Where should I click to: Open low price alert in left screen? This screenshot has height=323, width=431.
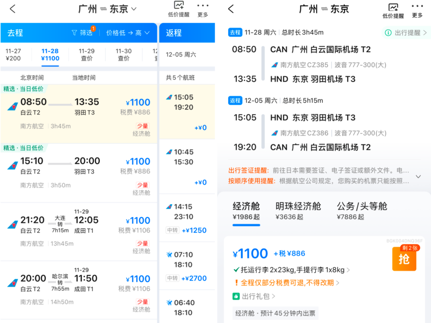click(179, 9)
